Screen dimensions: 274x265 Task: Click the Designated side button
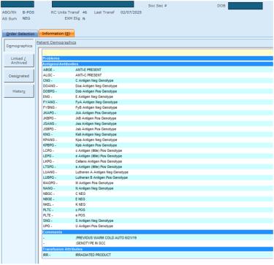(x=19, y=76)
